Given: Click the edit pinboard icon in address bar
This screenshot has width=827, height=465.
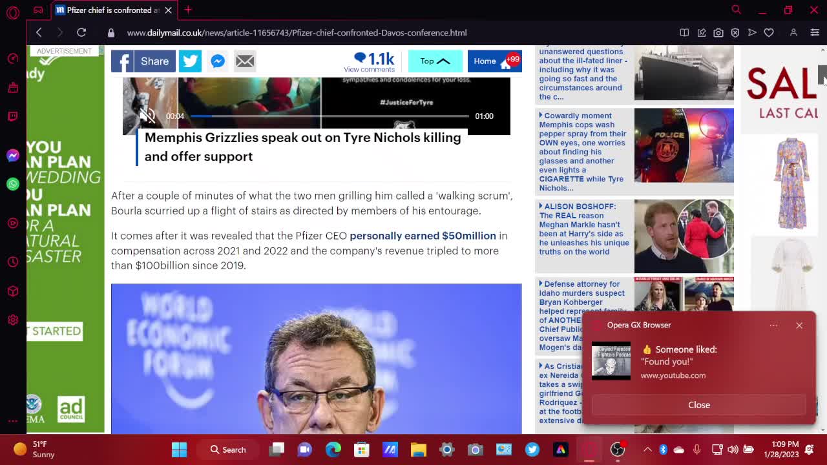Looking at the screenshot, I should [701, 32].
